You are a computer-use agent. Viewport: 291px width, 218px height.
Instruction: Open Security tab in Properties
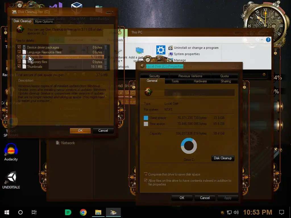(x=154, y=76)
